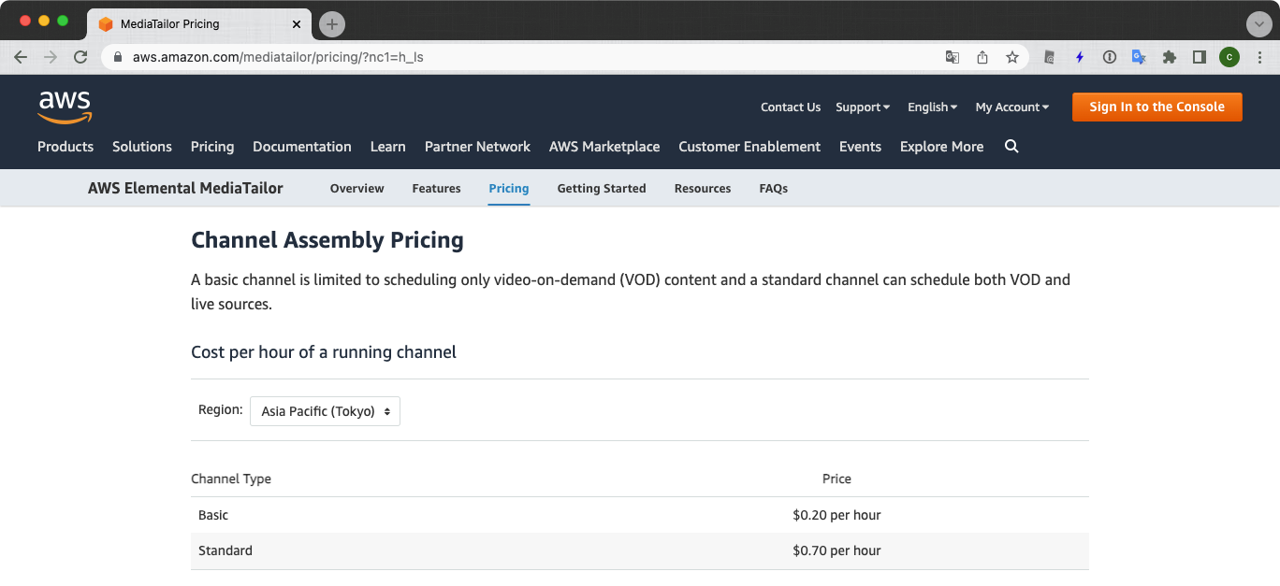Open the Customer Enablement menu
Viewport: 1280px width, 586px height.
[749, 147]
